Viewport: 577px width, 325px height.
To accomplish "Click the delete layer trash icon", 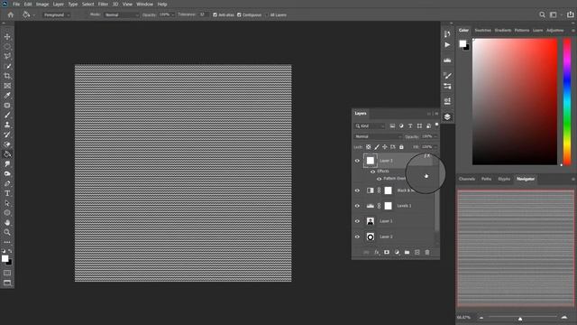I will tap(427, 253).
